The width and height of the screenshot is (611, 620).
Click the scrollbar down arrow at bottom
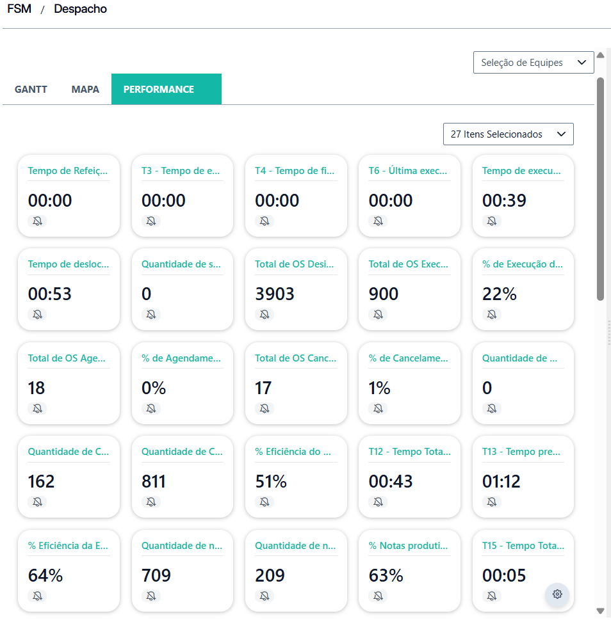[600, 611]
